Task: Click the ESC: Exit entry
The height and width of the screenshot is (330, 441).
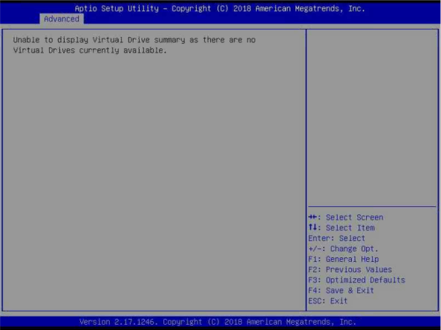Action: click(328, 301)
